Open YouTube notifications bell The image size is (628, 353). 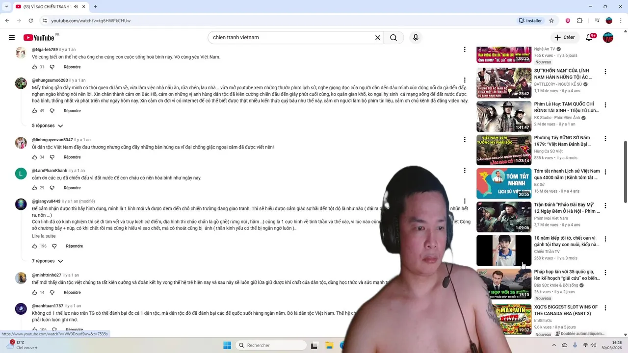coord(589,38)
